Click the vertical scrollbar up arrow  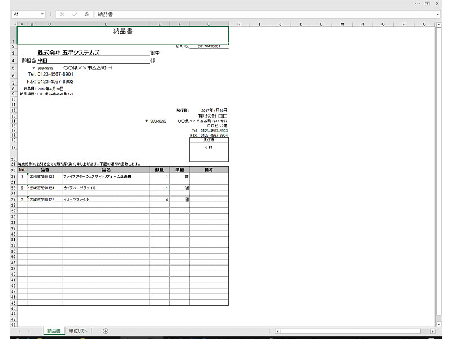pos(438,24)
